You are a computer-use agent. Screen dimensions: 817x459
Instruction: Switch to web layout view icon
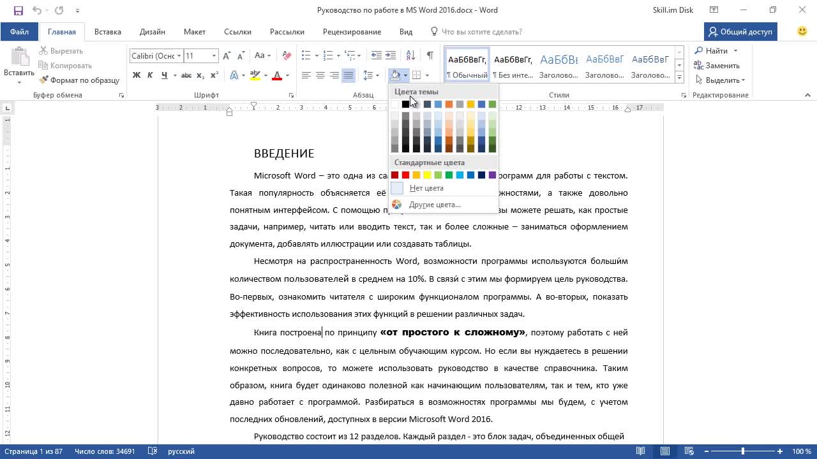point(688,451)
